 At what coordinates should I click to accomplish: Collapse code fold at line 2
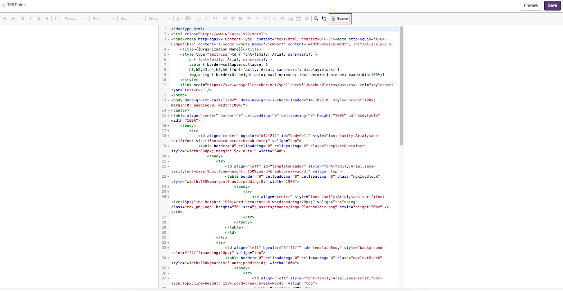(169, 34)
